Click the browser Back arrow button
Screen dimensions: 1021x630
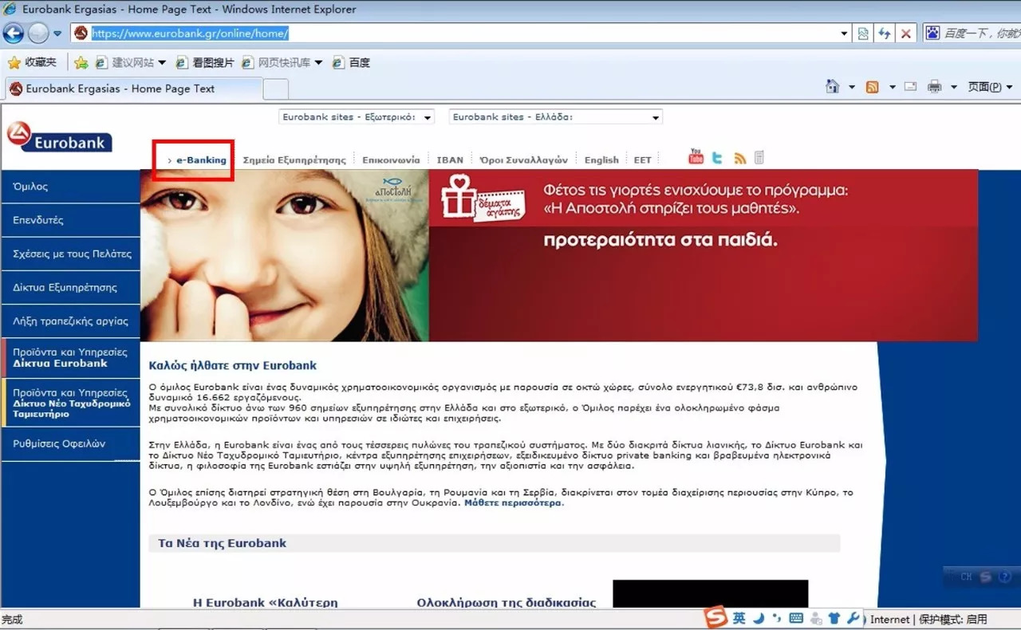(x=14, y=33)
